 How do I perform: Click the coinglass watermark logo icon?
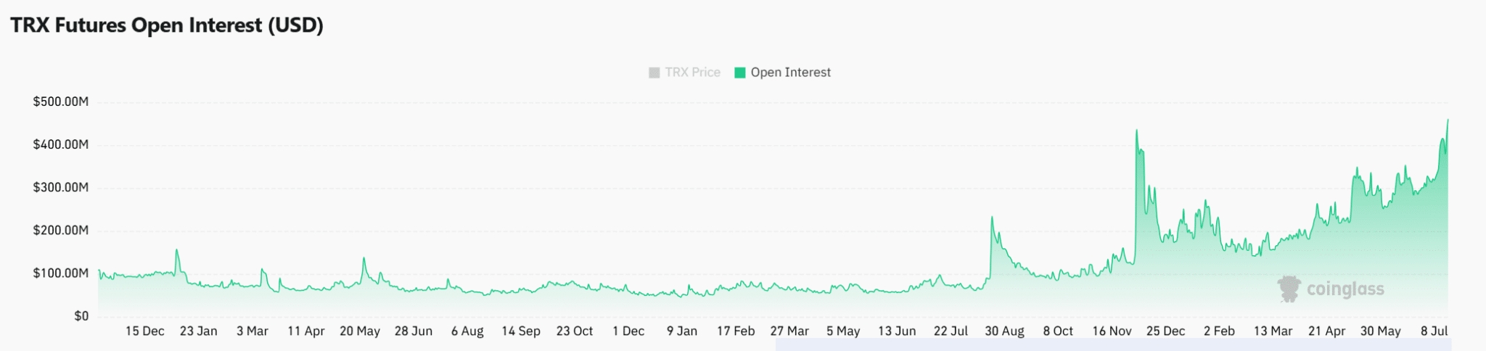1289,289
